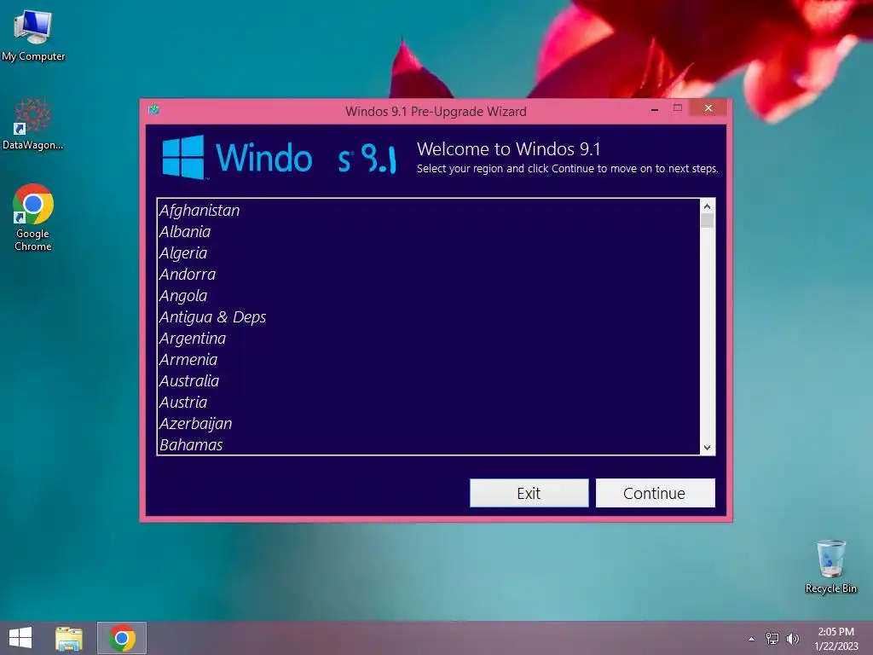The height and width of the screenshot is (655, 873).
Task: Click the Exit button
Action: [x=529, y=493]
